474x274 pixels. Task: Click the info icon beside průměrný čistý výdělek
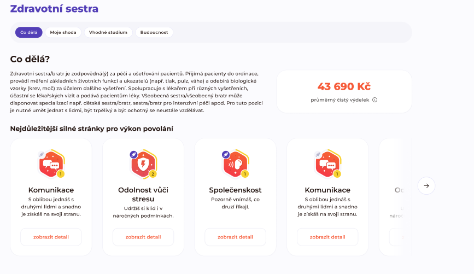point(375,100)
